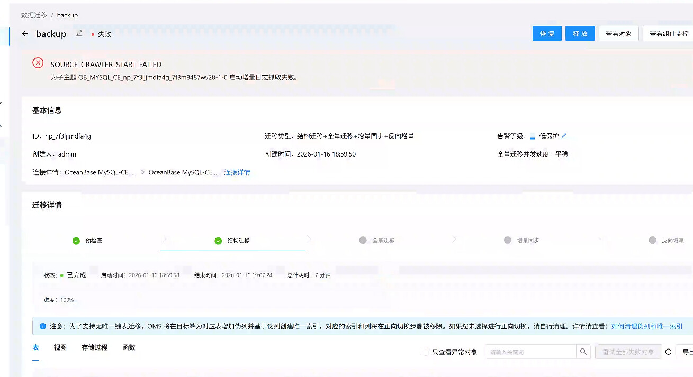Switch to the 视图 tab
The image size is (693, 377).
(x=60, y=348)
